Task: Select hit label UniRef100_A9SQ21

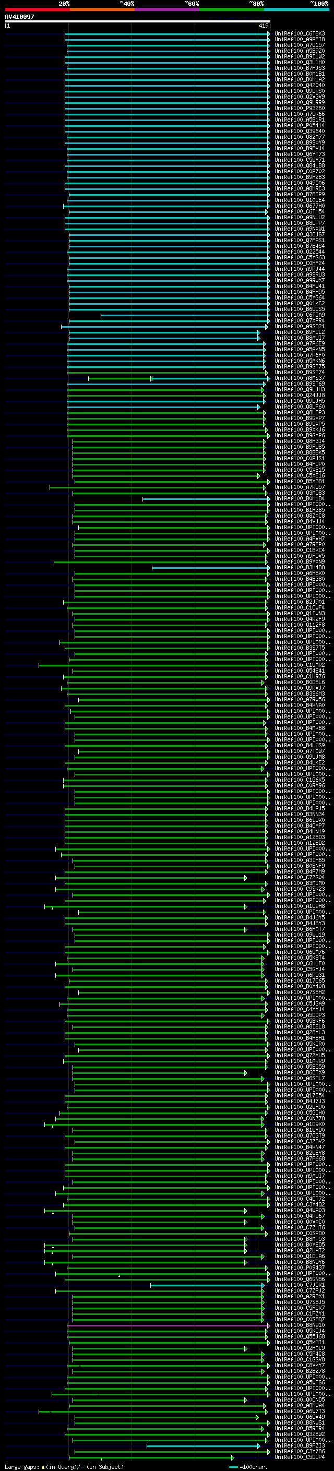Action: 299,327
